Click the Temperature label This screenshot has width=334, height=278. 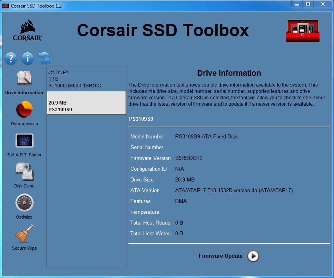coord(145,212)
